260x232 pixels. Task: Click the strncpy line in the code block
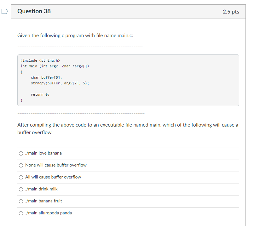pyautogui.click(x=60, y=83)
